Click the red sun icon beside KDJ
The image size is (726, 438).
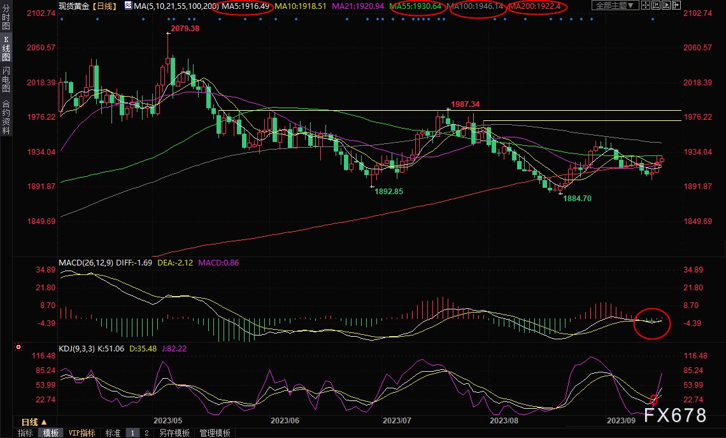pyautogui.click(x=18, y=348)
